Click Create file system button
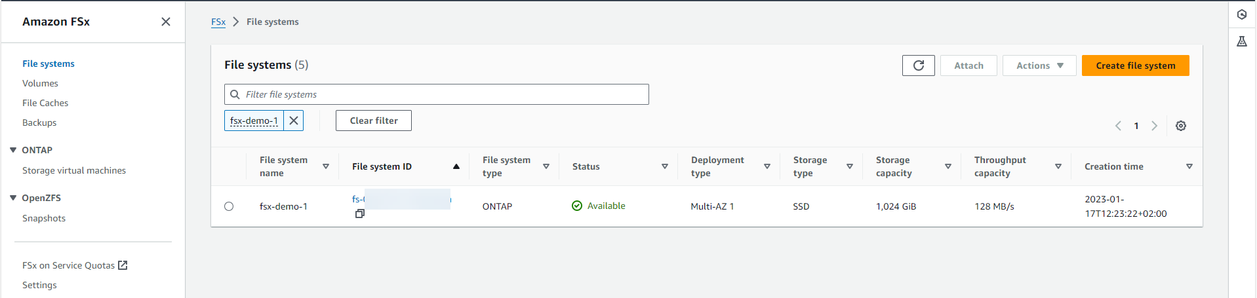 1136,65
